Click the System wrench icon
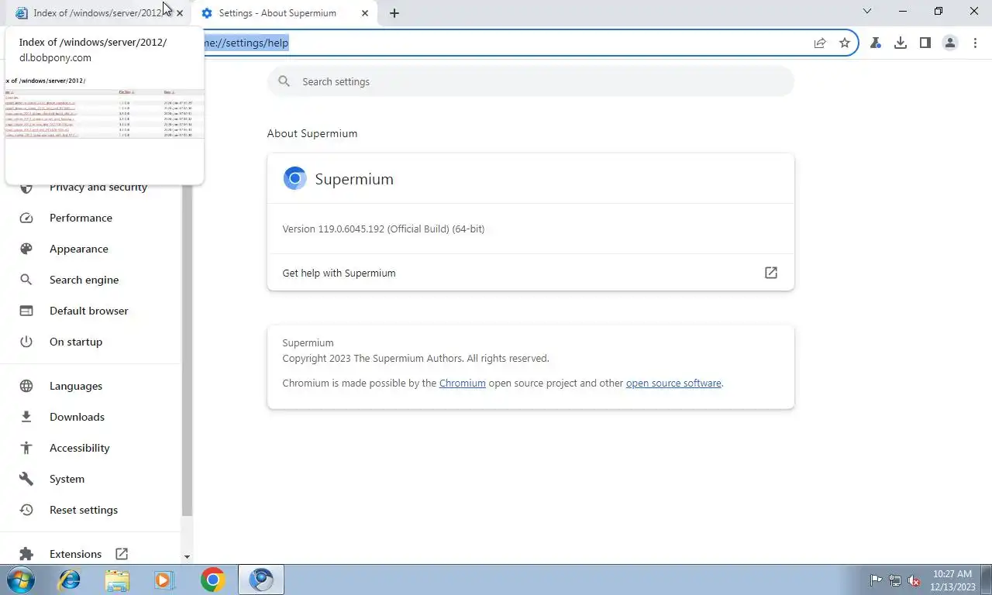This screenshot has height=595, width=992. point(26,479)
